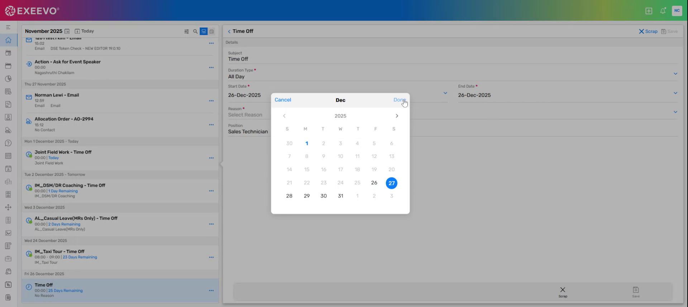Open Time Off entry on Fri 26 December
Viewport: 688px width, 307px height.
point(120,291)
